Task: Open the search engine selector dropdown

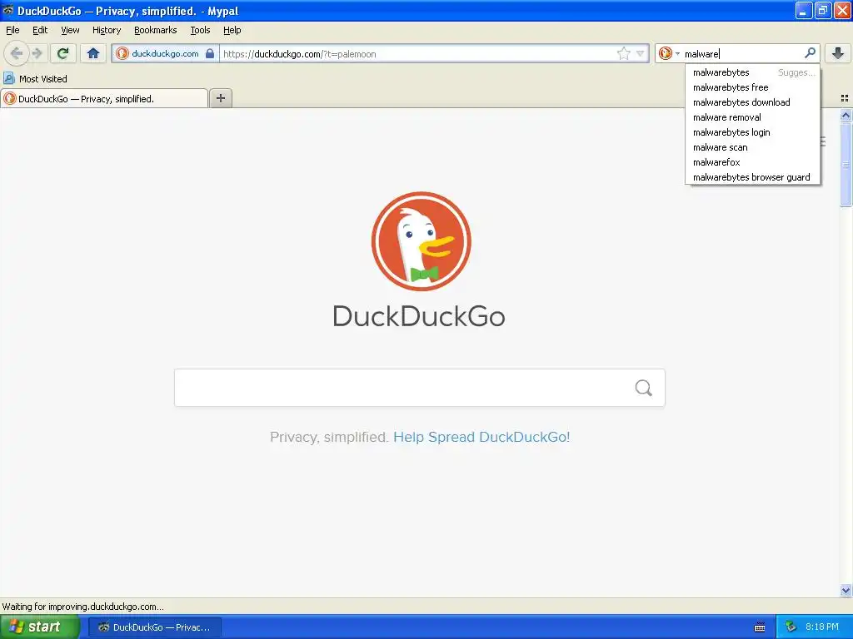Action: point(669,53)
